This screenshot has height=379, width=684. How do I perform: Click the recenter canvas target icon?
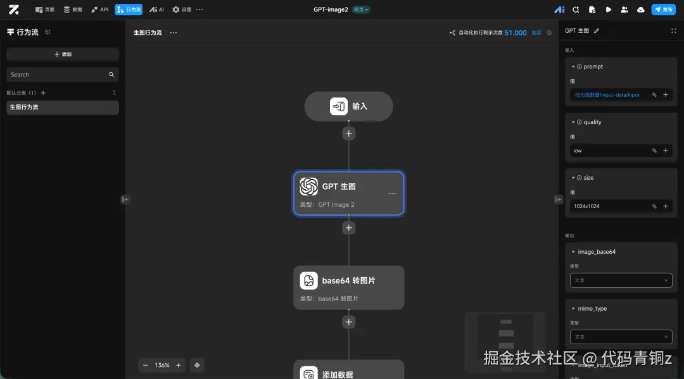(x=197, y=365)
